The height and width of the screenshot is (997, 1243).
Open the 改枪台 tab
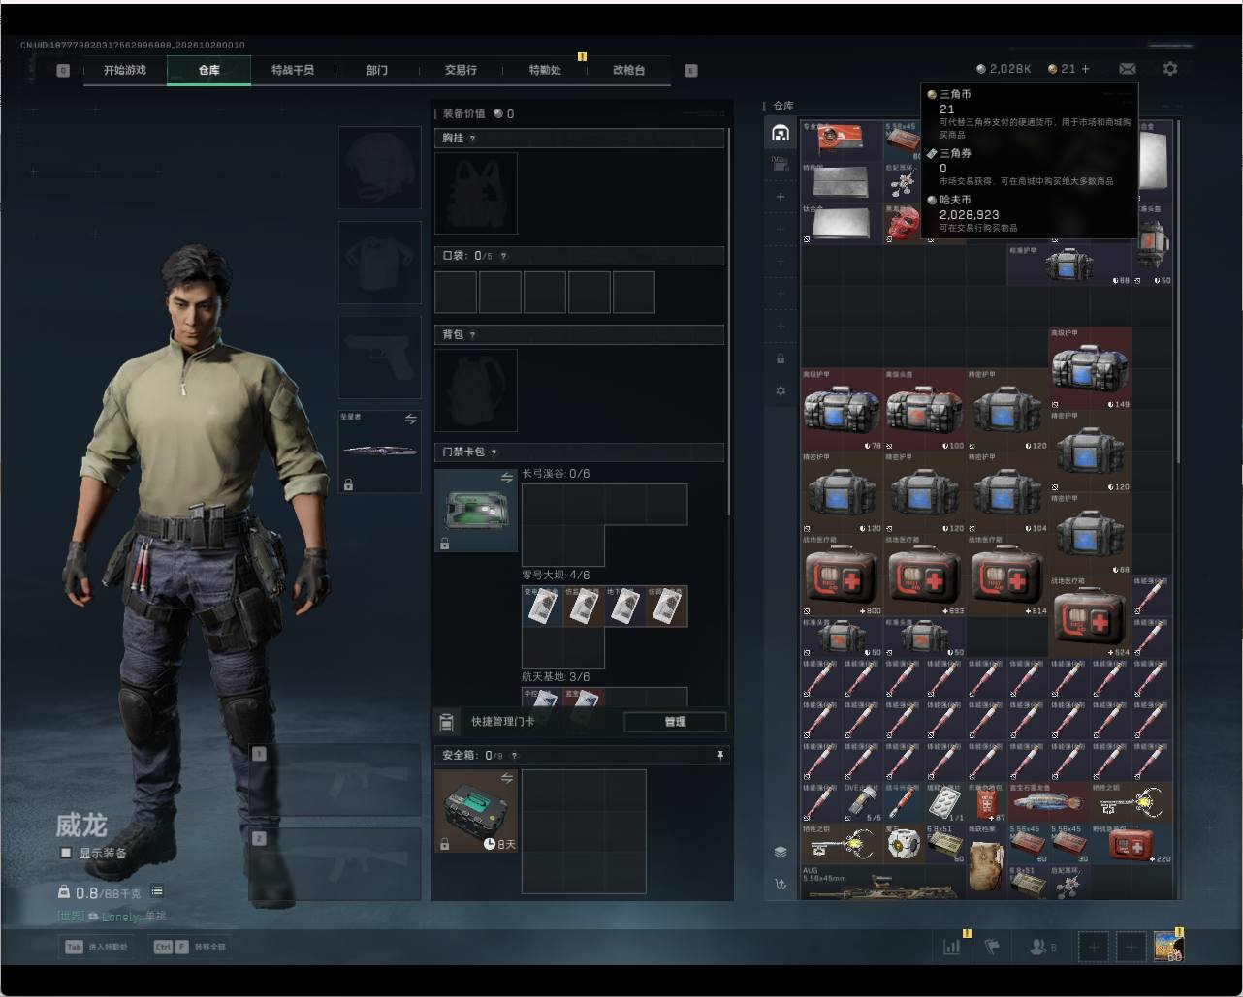pos(628,70)
